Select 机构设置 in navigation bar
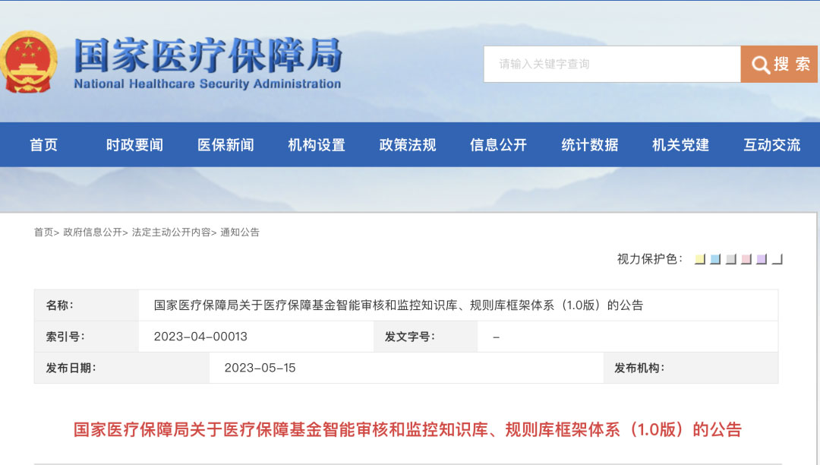This screenshot has width=820, height=465. click(317, 145)
